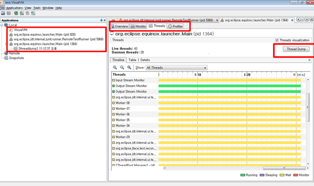Zoom in on the threads timeline

click(x=115, y=67)
